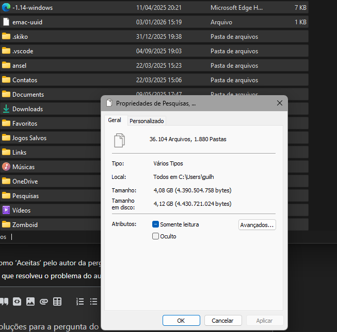Click the Links folder icon
Image resolution: width=337 pixels, height=332 pixels.
(x=6, y=152)
